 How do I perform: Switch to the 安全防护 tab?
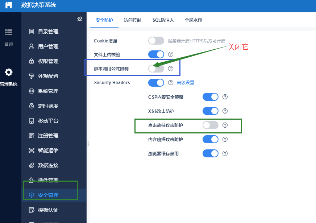(104, 20)
